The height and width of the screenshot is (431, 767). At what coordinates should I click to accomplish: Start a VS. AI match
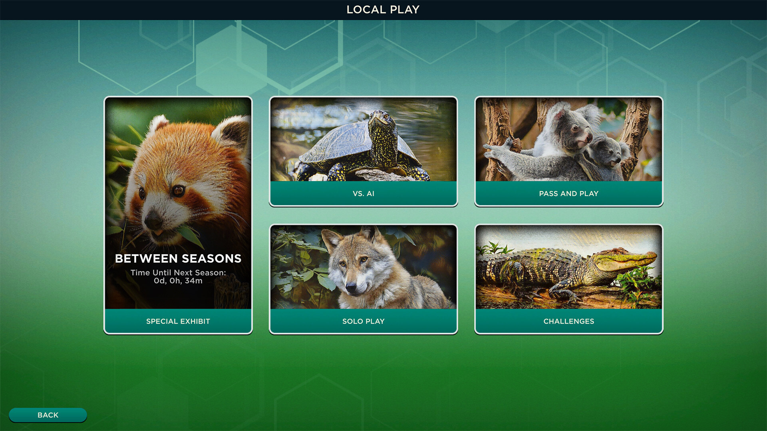pos(364,152)
